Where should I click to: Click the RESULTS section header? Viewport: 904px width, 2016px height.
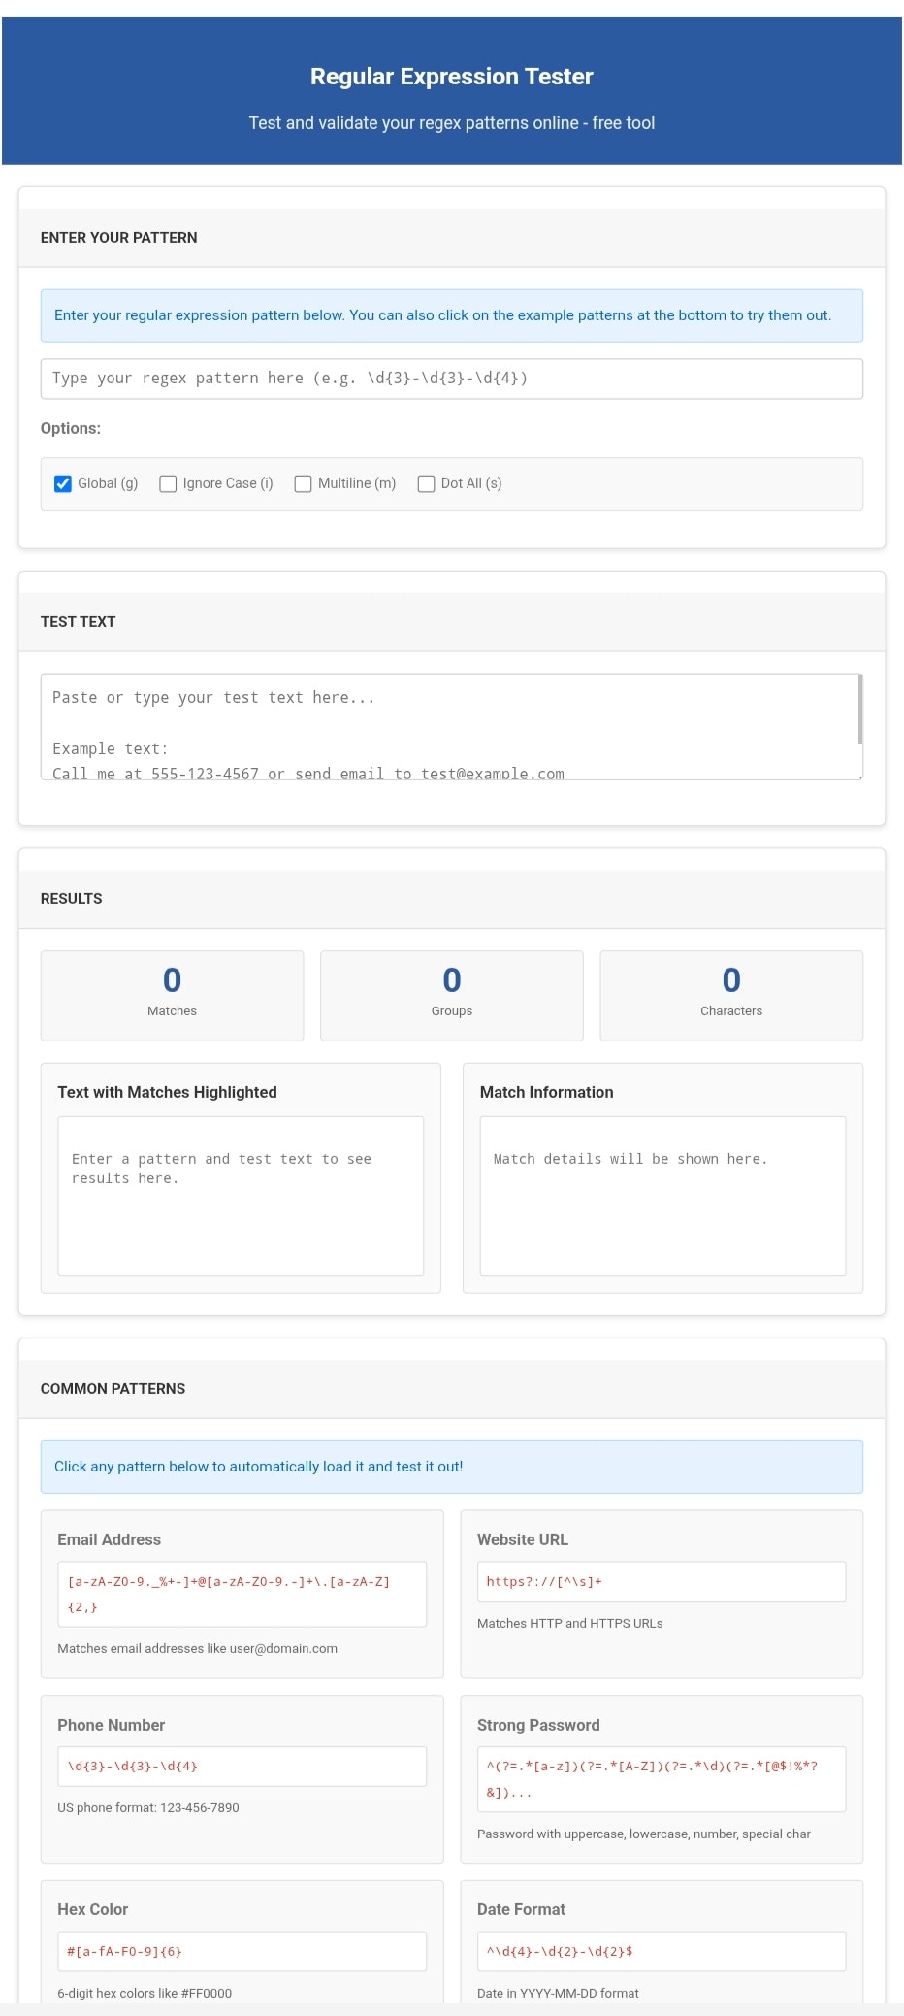point(452,899)
